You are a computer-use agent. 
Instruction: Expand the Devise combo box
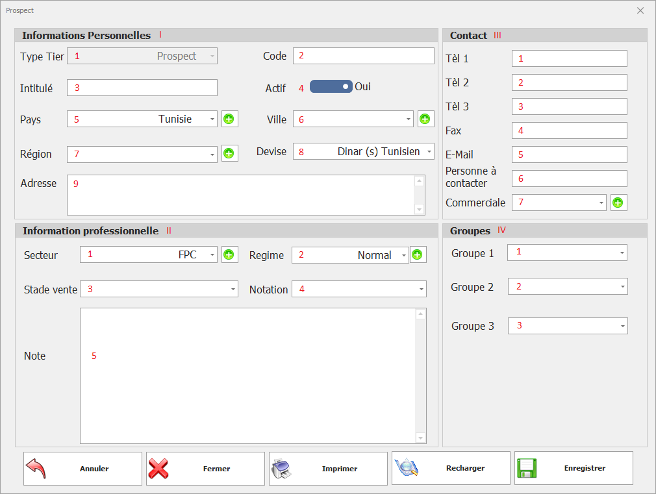pos(429,152)
